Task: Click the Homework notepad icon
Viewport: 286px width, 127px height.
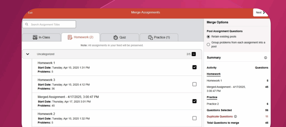Action: point(70,37)
